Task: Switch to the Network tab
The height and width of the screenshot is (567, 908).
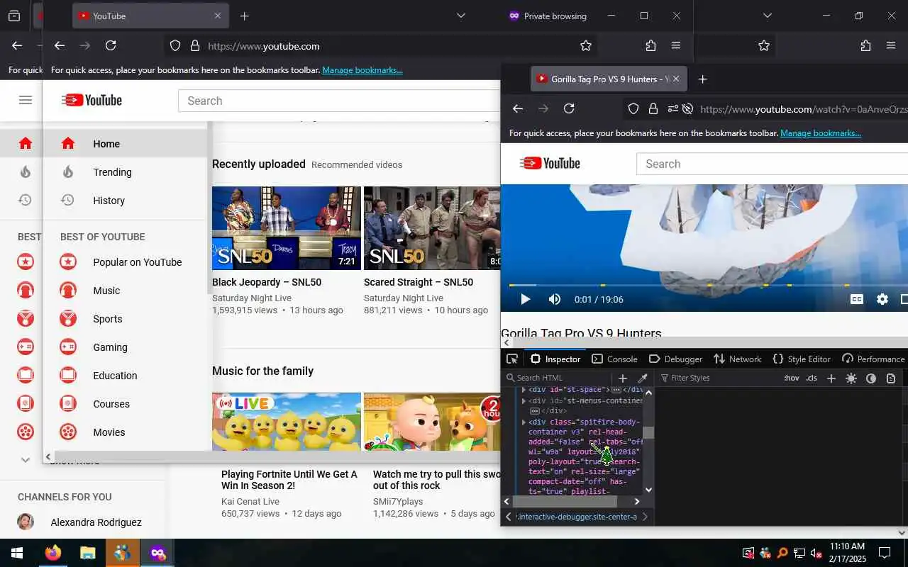Action: click(737, 359)
